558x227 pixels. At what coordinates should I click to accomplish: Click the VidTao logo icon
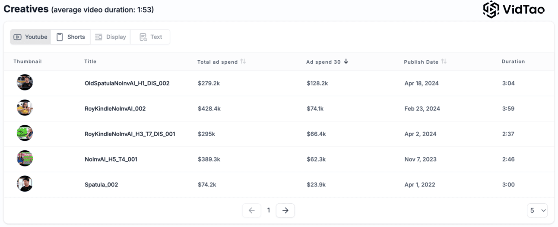point(491,9)
